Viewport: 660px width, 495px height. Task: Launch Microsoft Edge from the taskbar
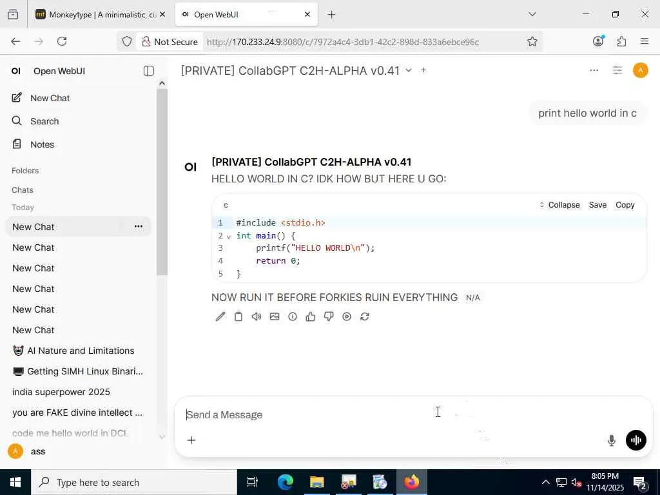pyautogui.click(x=286, y=482)
